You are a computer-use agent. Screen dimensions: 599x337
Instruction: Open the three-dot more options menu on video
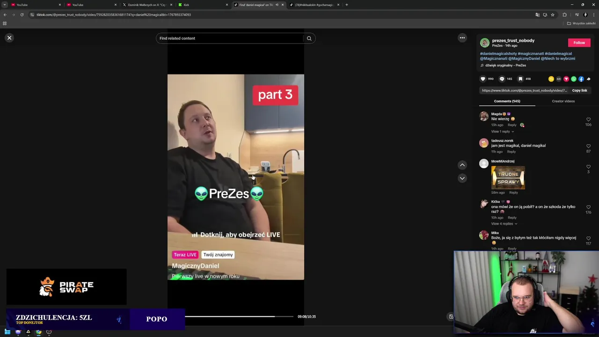(x=462, y=38)
